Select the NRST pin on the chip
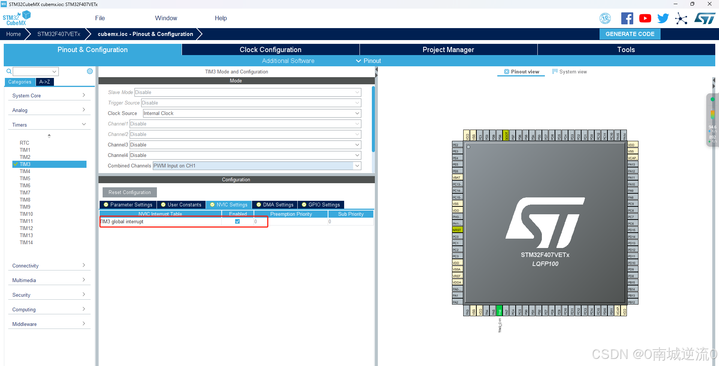Screen dimensions: 719x366 457,230
